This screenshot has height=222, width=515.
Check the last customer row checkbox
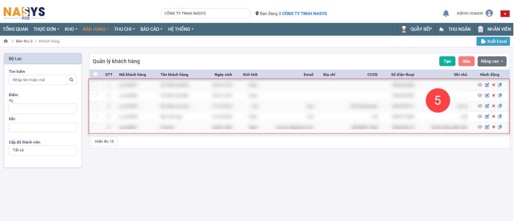[x=95, y=127]
